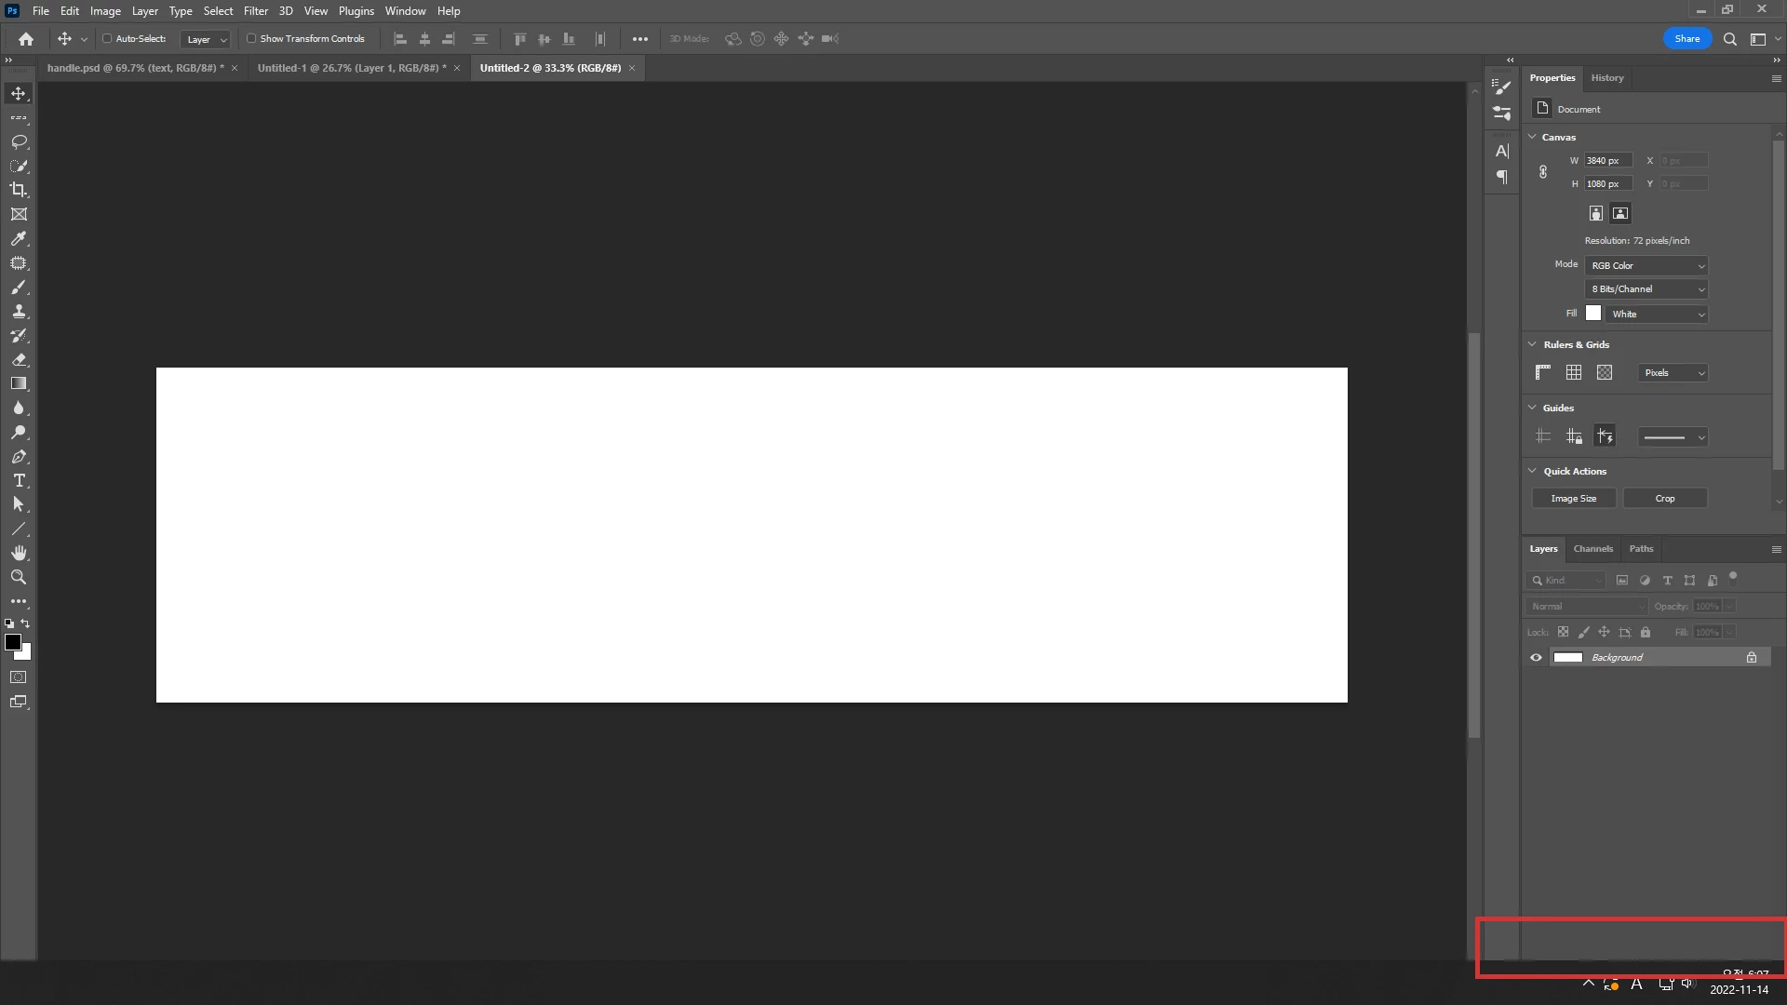Open the RGB Color mode dropdown

(1646, 265)
